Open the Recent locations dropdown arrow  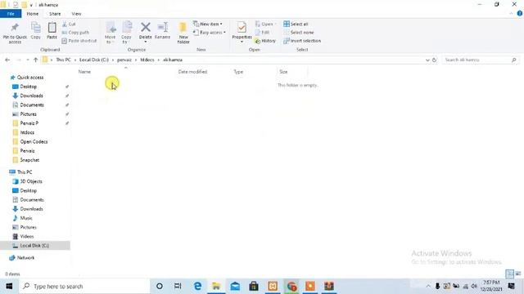27,60
